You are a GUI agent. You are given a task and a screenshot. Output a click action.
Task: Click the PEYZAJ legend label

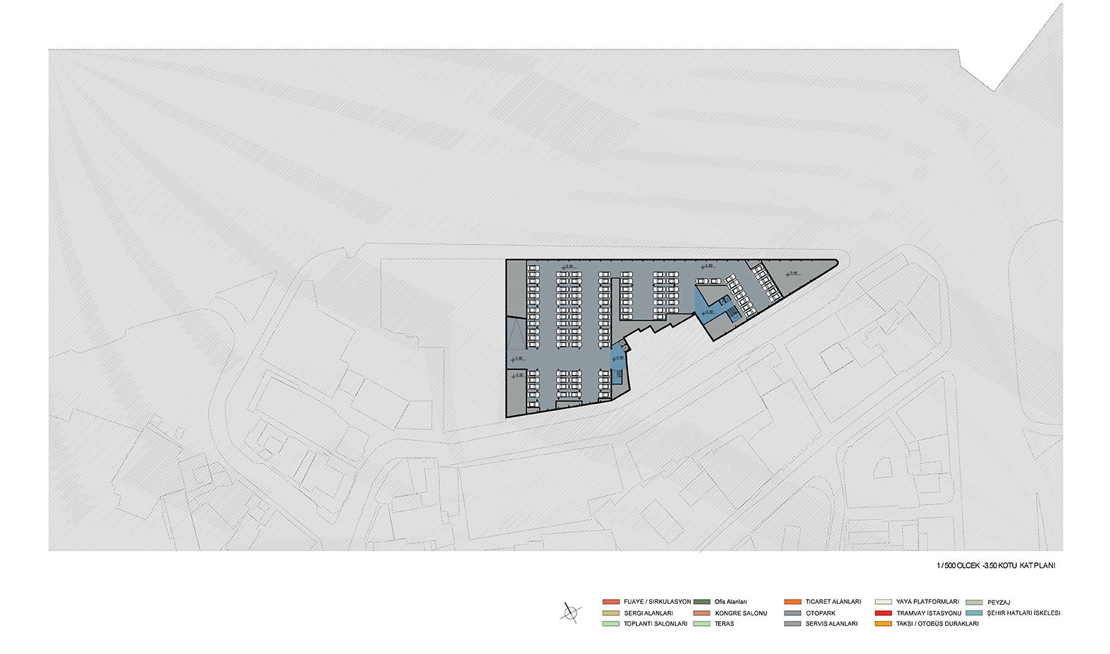pos(999,603)
